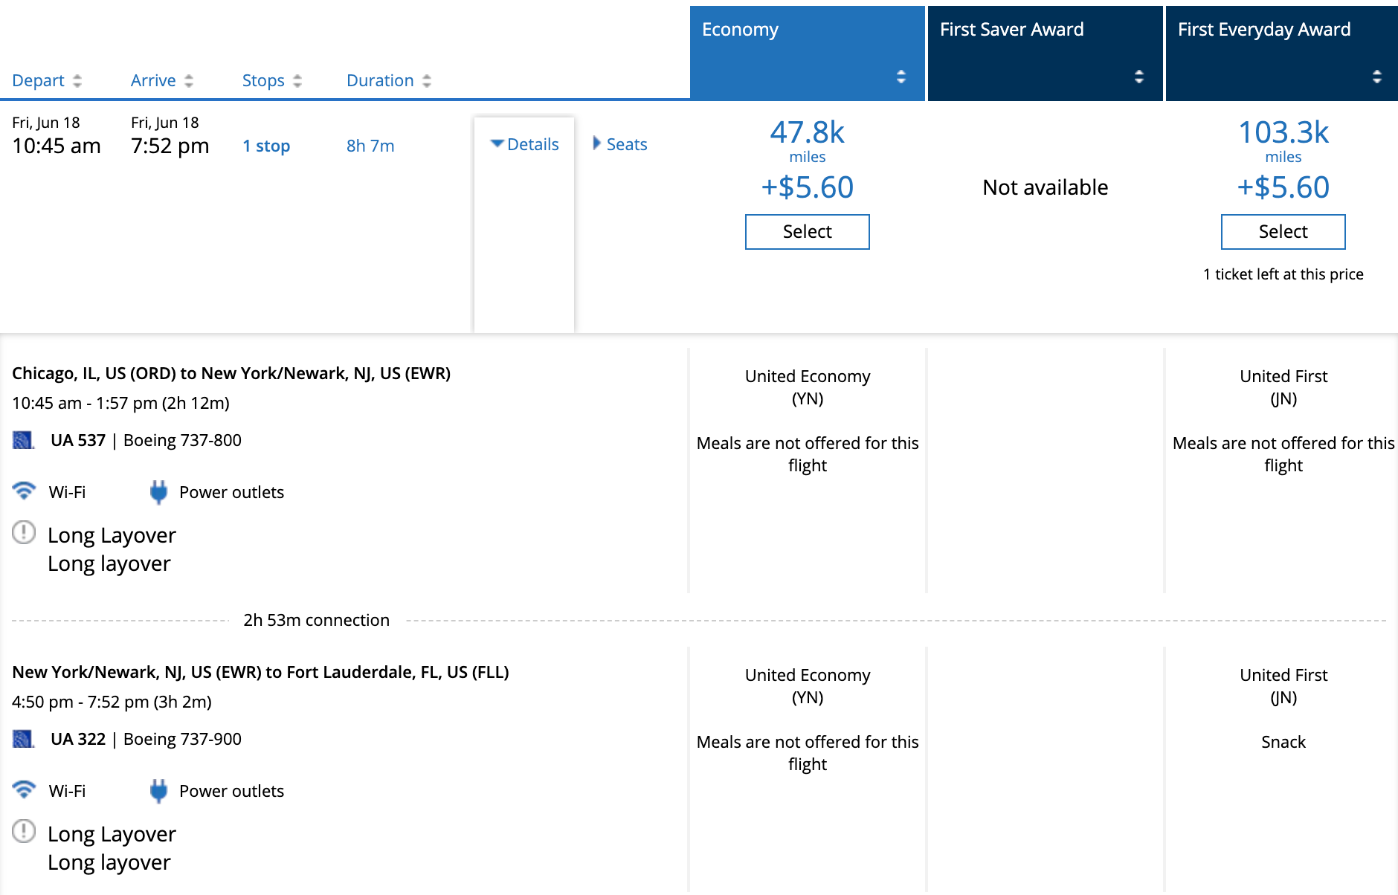Click '10:45 am - 1:57 pm (2h 12m)' segment time
This screenshot has height=895, width=1398.
[x=120, y=403]
